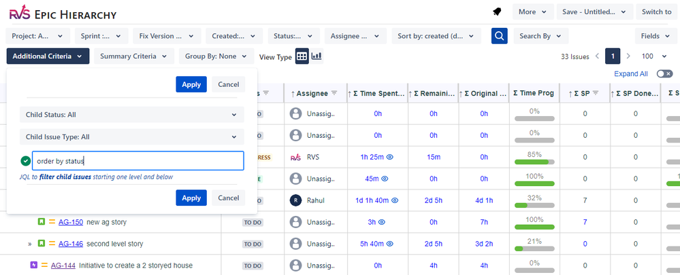Click the story type icon for AG-150
Image resolution: width=680 pixels, height=275 pixels.
tap(42, 222)
